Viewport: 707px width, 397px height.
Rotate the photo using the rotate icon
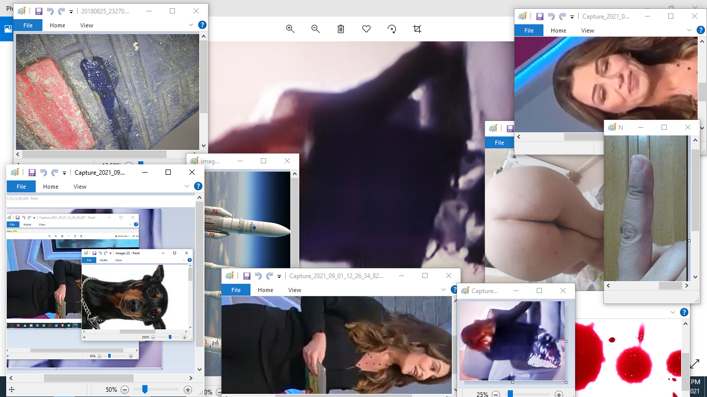[392, 29]
